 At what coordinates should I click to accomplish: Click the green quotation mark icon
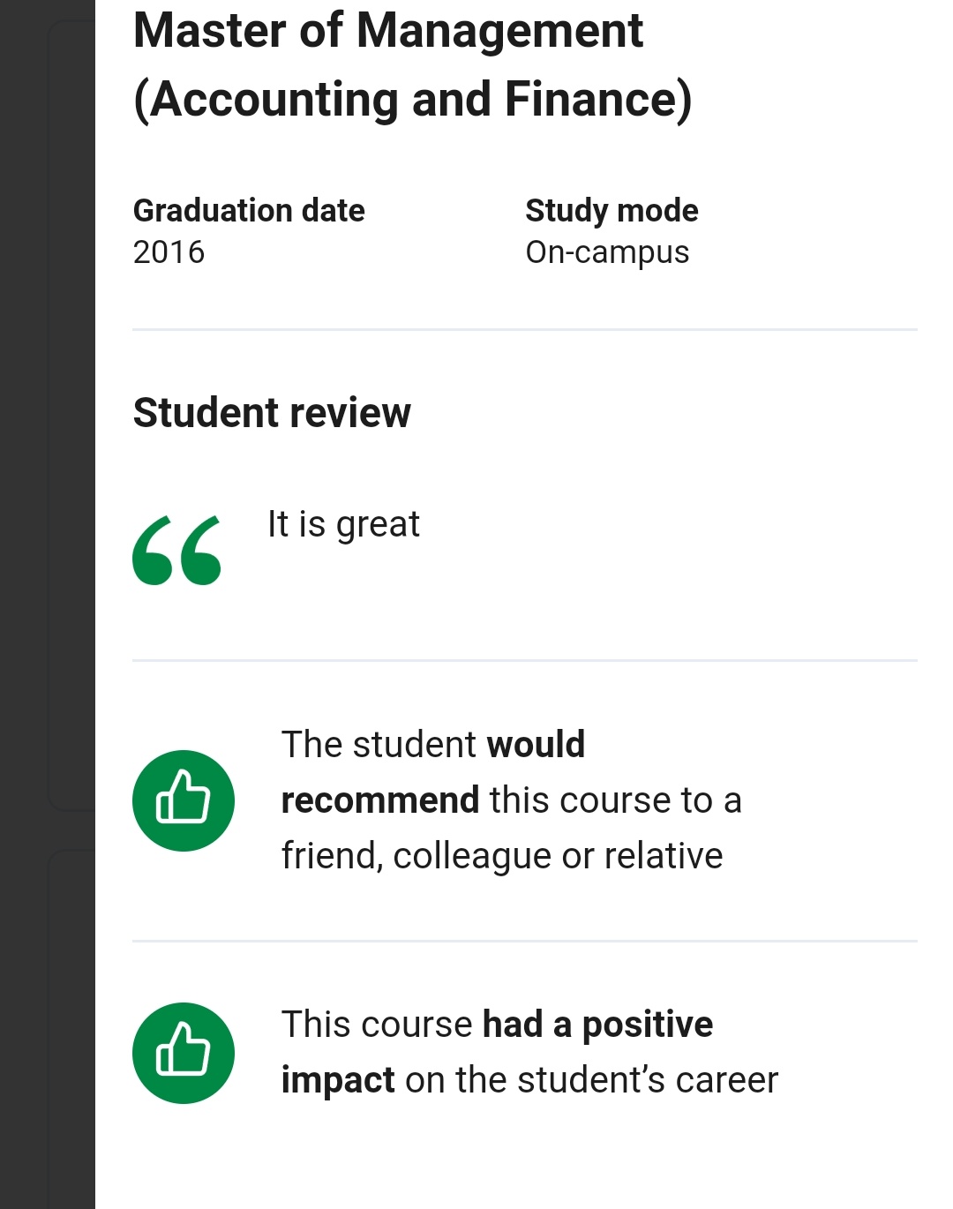click(x=176, y=551)
